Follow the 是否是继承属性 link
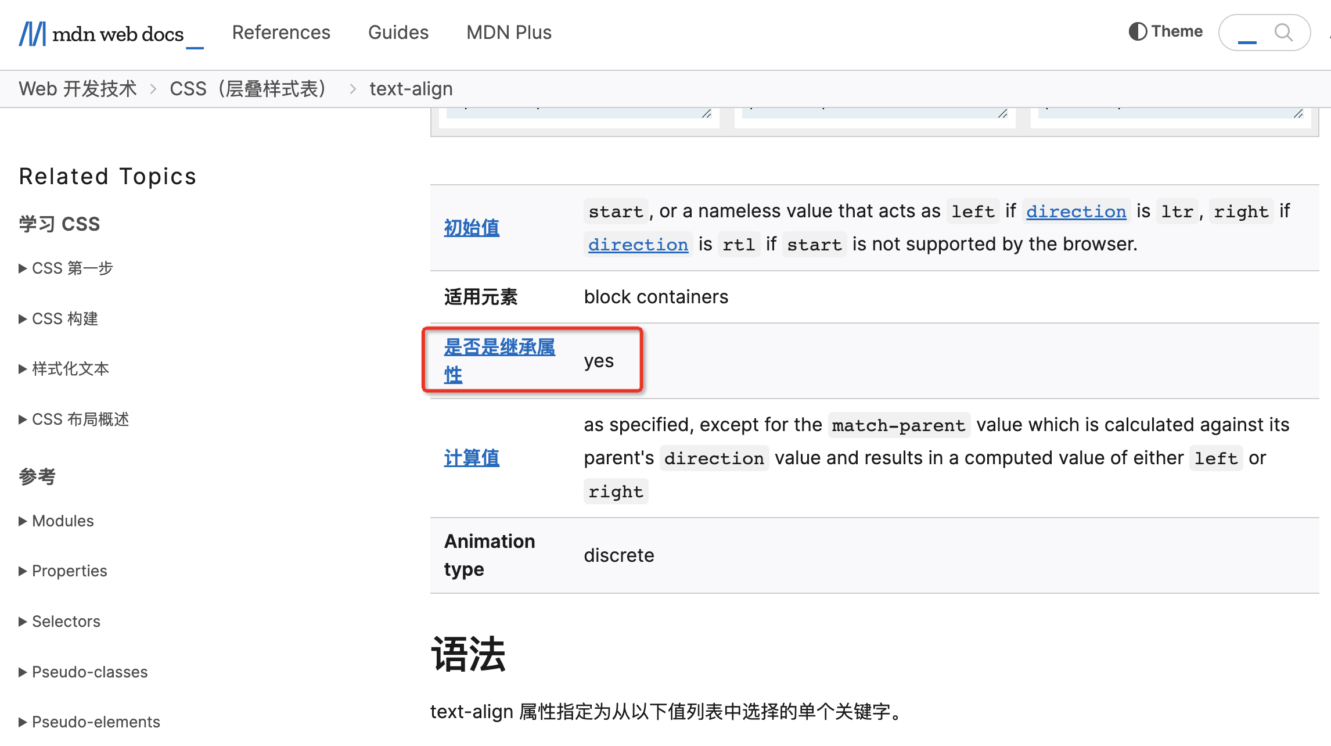The image size is (1331, 746). [500, 360]
